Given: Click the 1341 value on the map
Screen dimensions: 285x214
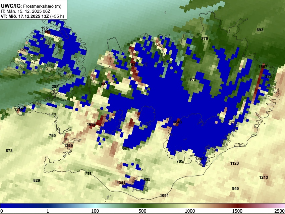Looking at the screenshot, I should (x=121, y=183).
